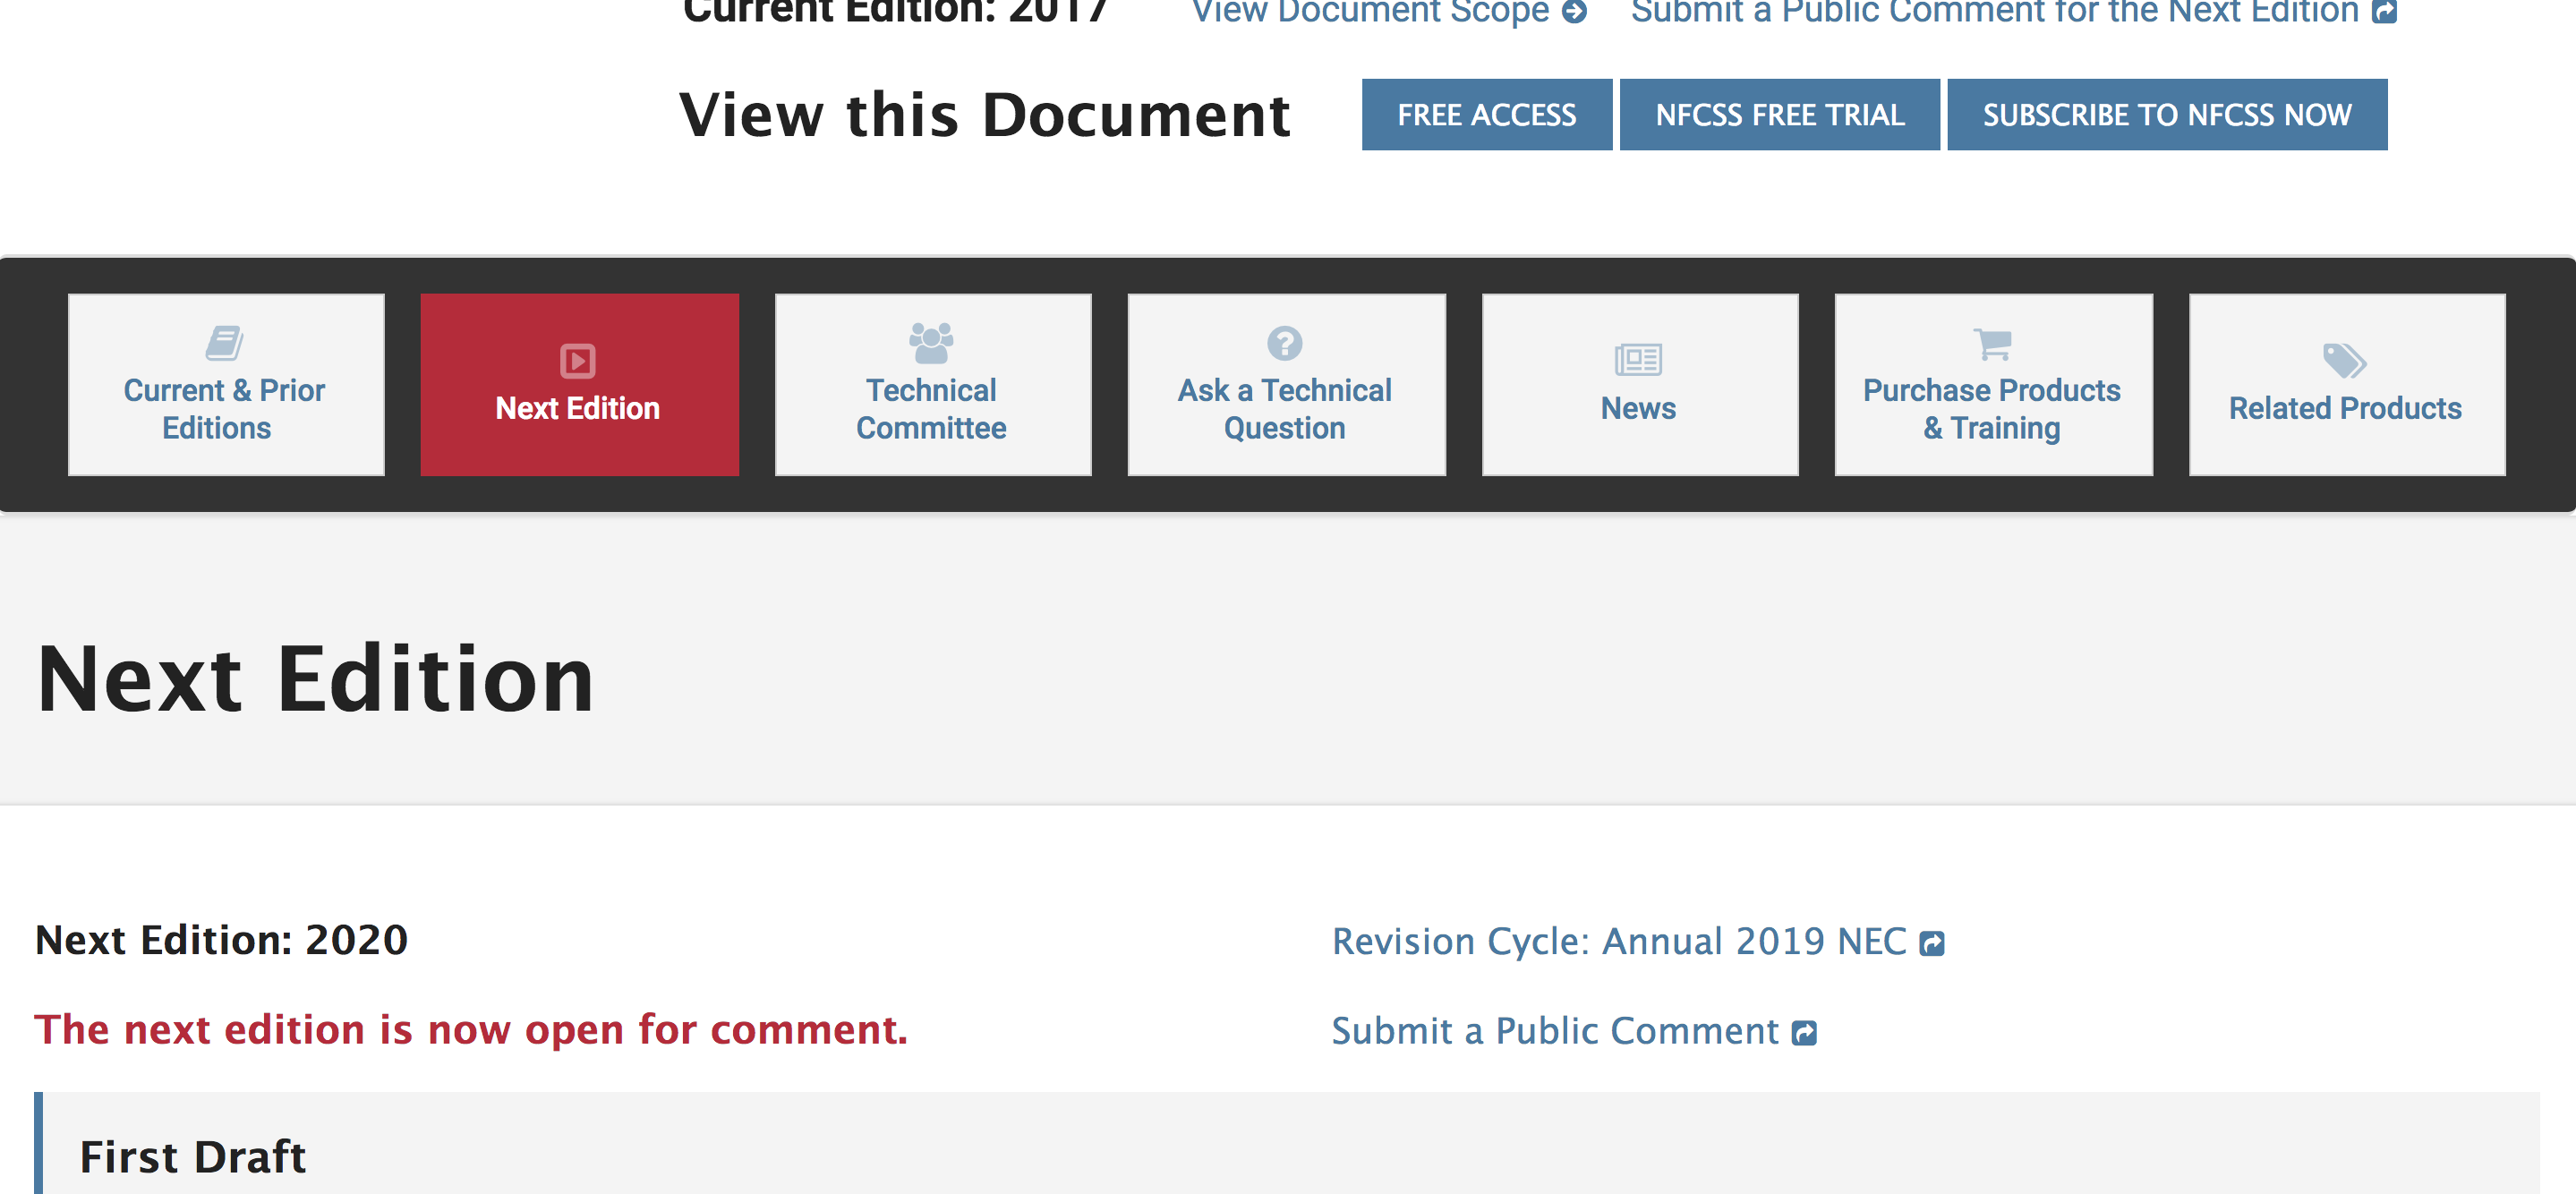This screenshot has width=2576, height=1194.
Task: Open Revision Cycle: Annual 2019 NEC link
Action: (1638, 942)
